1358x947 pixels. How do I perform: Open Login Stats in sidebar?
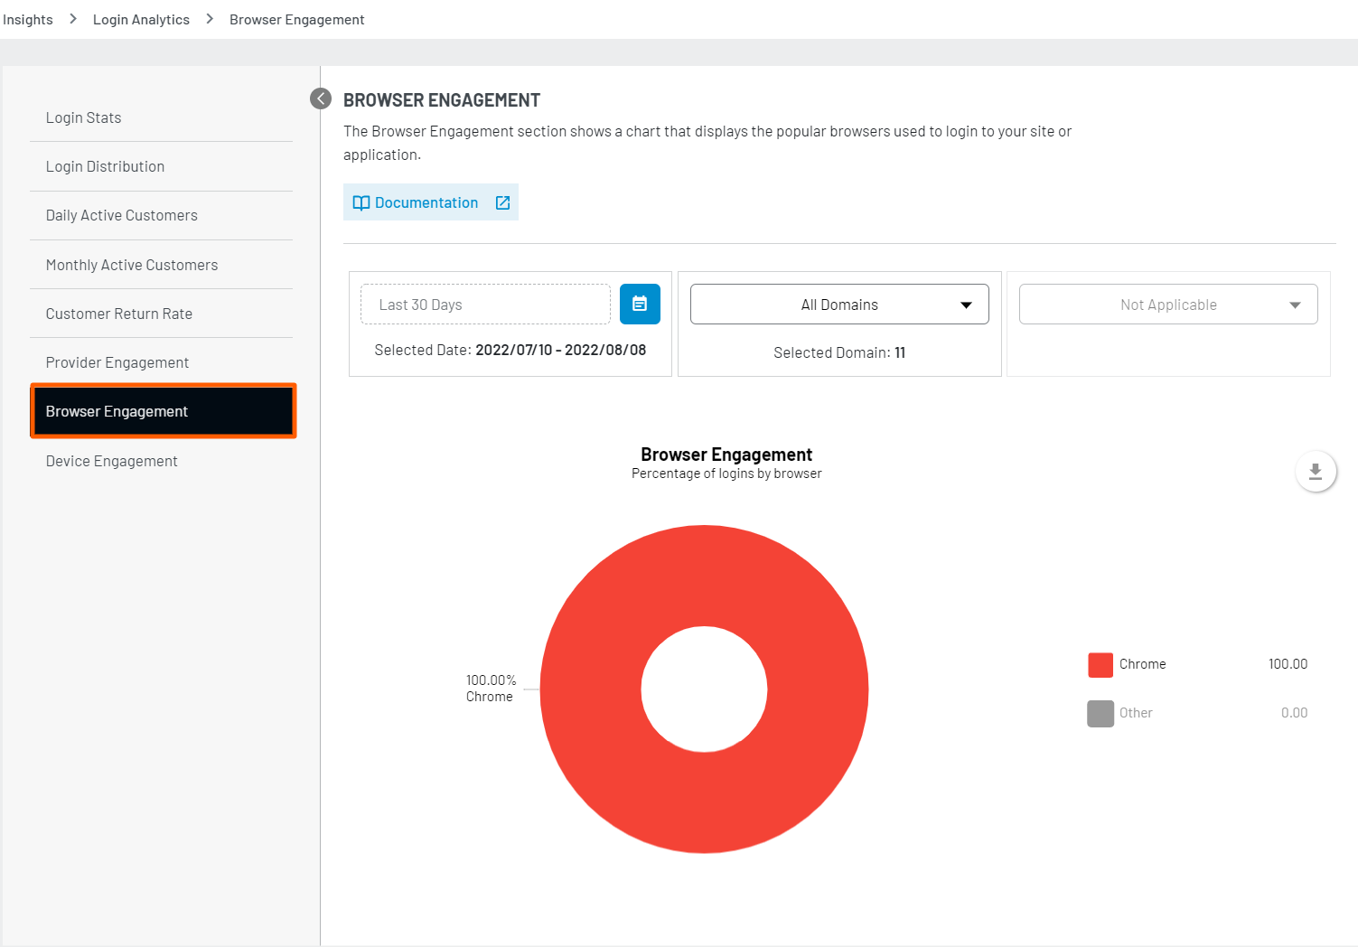[83, 117]
